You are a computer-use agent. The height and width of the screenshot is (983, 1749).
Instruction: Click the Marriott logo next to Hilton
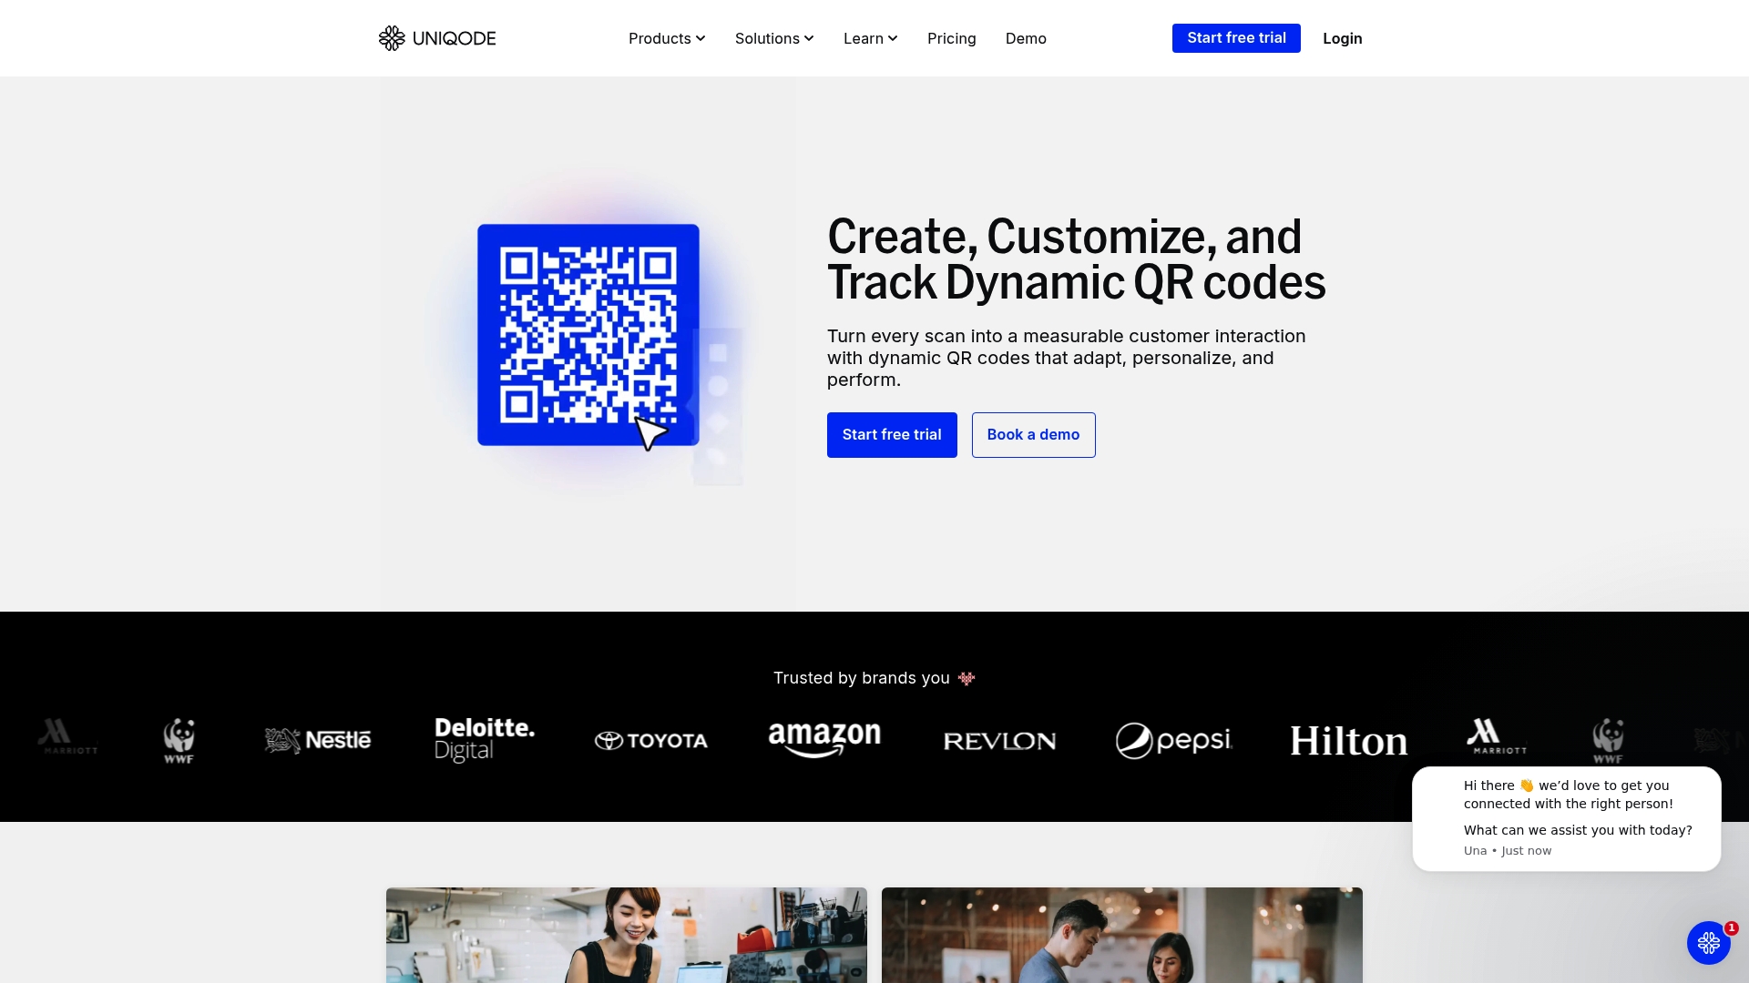tap(1497, 736)
